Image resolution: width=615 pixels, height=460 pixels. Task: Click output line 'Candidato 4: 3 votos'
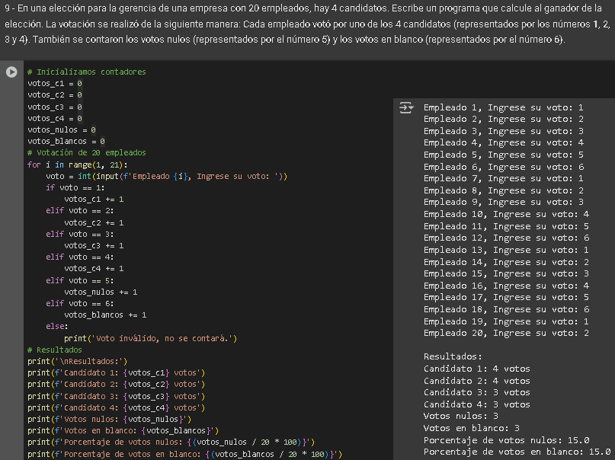477,404
